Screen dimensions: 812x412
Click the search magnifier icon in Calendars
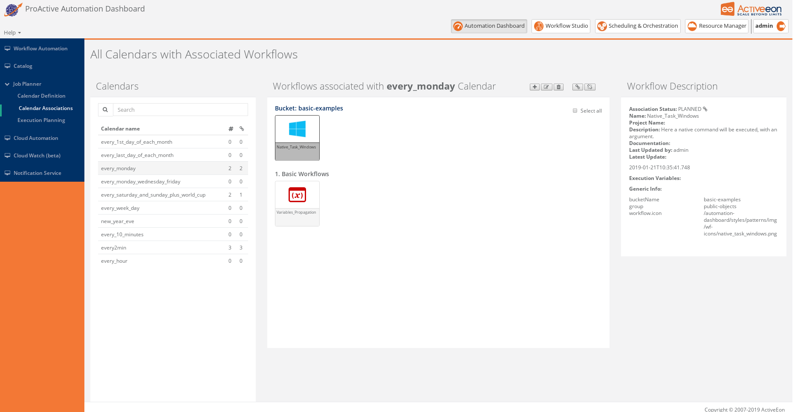coord(105,110)
